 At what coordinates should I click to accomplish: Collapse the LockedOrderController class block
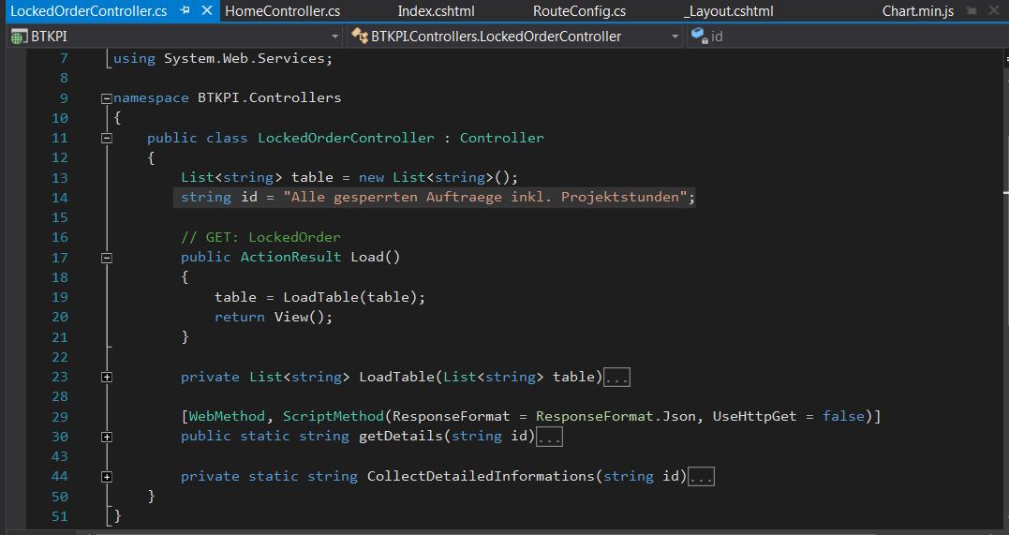(x=107, y=139)
